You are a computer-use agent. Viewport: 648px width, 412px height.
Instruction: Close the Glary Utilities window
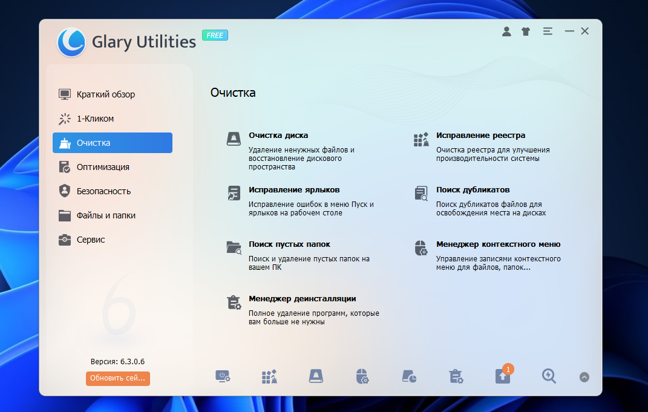pyautogui.click(x=584, y=31)
